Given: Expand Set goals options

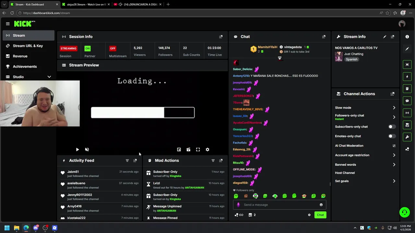Looking at the screenshot, I should [x=394, y=181].
